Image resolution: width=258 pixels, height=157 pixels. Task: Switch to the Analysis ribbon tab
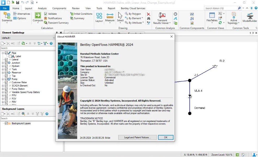tap(42, 8)
